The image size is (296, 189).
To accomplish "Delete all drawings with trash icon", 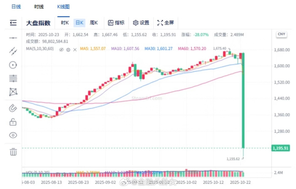I will coord(13,151).
